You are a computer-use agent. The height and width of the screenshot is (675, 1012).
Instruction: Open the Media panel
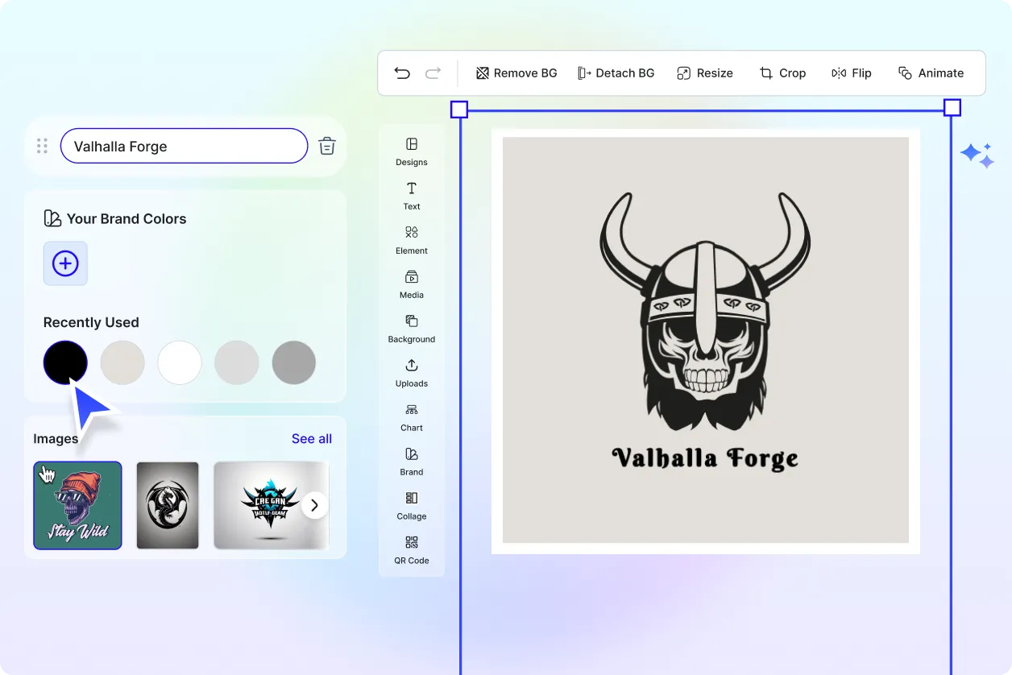click(412, 284)
